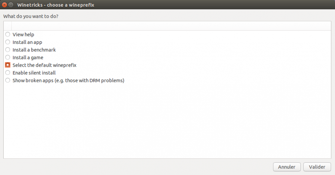This screenshot has width=335, height=175.
Task: Click the "Install a benchmark" label text
Action: pos(34,50)
